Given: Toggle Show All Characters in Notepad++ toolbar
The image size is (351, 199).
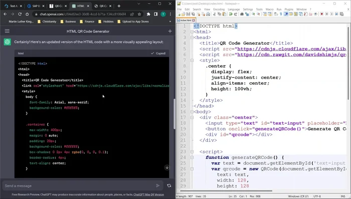Looking at the screenshot, I should [281, 14].
